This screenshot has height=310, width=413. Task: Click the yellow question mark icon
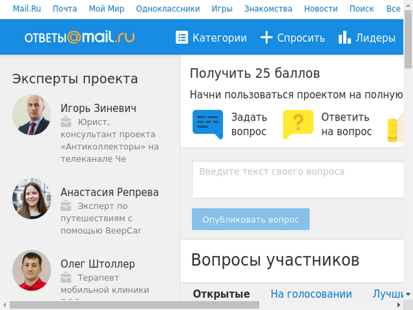tap(298, 124)
